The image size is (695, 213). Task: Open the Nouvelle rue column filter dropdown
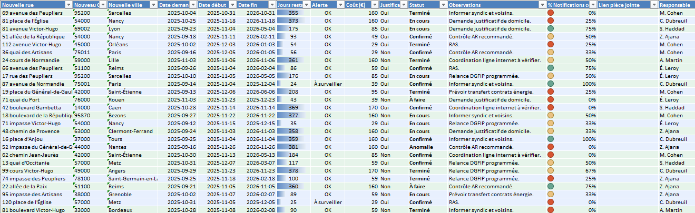[68, 4]
